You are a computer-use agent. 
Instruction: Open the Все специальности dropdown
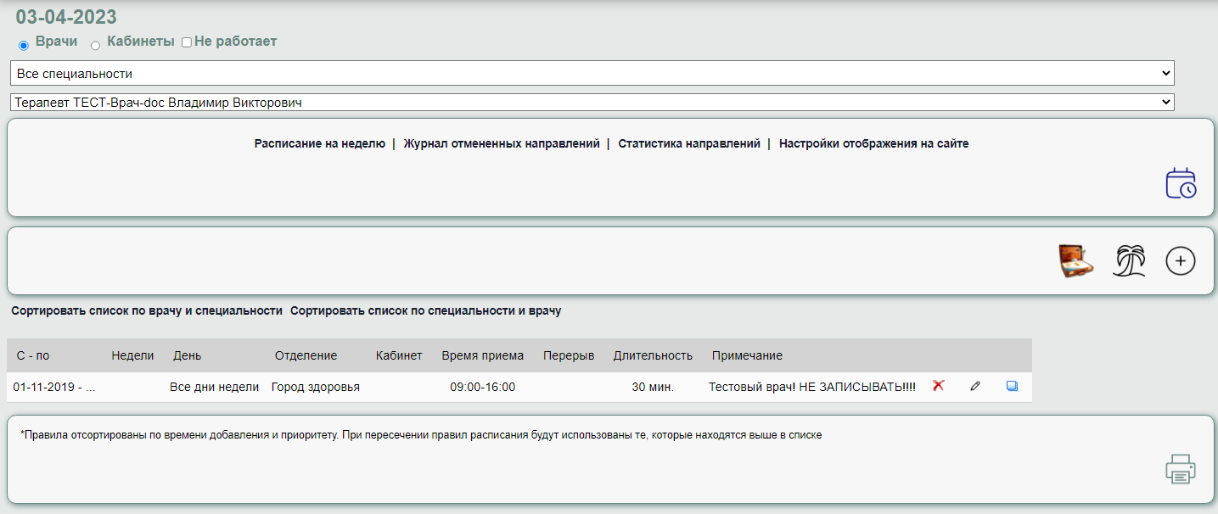tap(592, 74)
